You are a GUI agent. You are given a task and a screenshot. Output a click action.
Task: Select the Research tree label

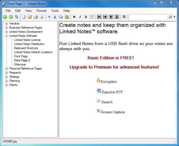pyautogui.click(x=15, y=73)
